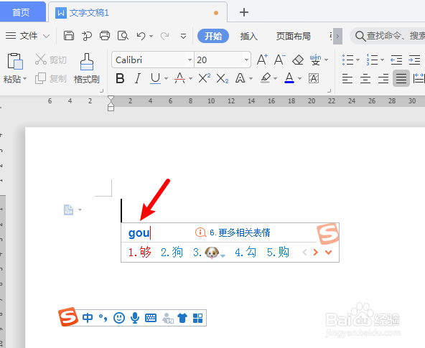Choose candidate 1. 够
Screen dimensions: 425x348
coord(139,252)
